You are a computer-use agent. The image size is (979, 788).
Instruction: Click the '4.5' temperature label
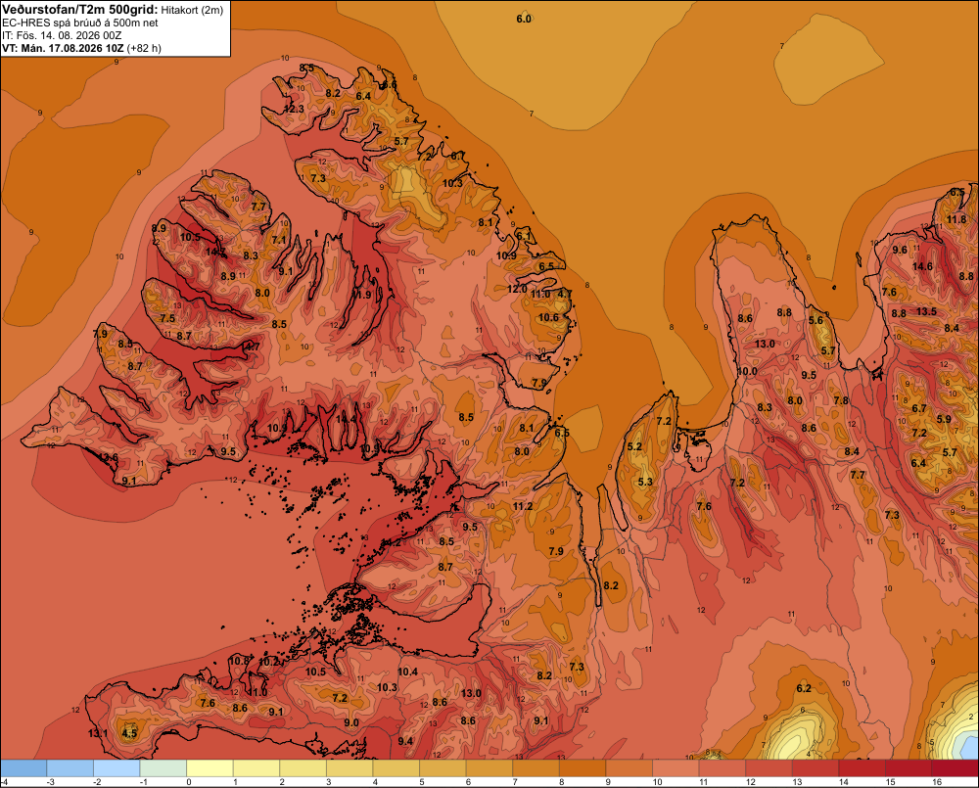(129, 733)
